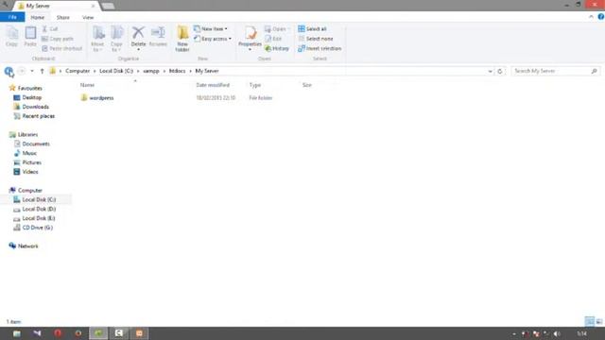Screen dimensions: 605x340
Task: Select Cut in the Clipboard group
Action: (50, 29)
